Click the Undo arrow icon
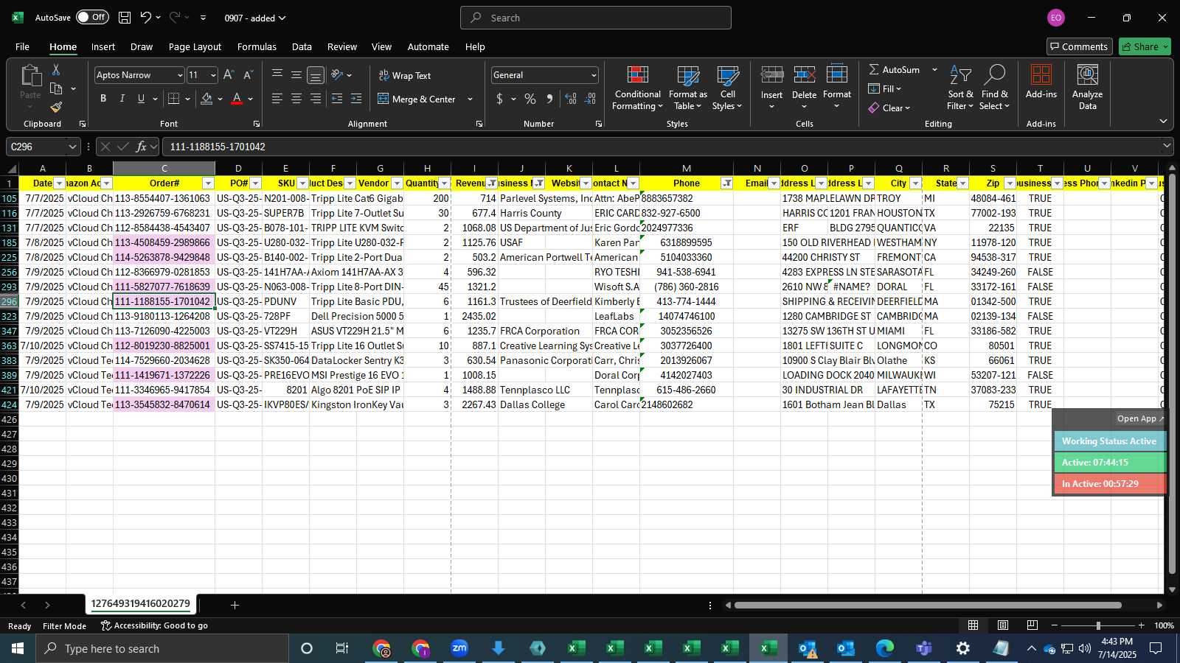Image resolution: width=1180 pixels, height=663 pixels. pyautogui.click(x=146, y=18)
